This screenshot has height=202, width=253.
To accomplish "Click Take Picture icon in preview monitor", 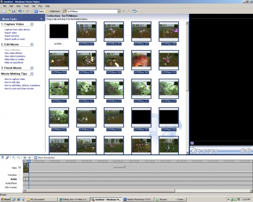I will point(249,150).
